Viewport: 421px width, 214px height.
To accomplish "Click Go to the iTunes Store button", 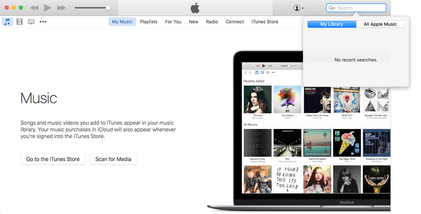I will click(x=53, y=159).
